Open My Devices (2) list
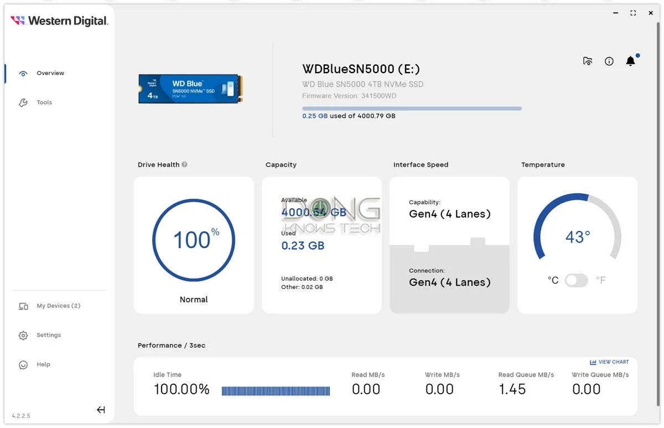The width and height of the screenshot is (664, 428). [x=59, y=306]
